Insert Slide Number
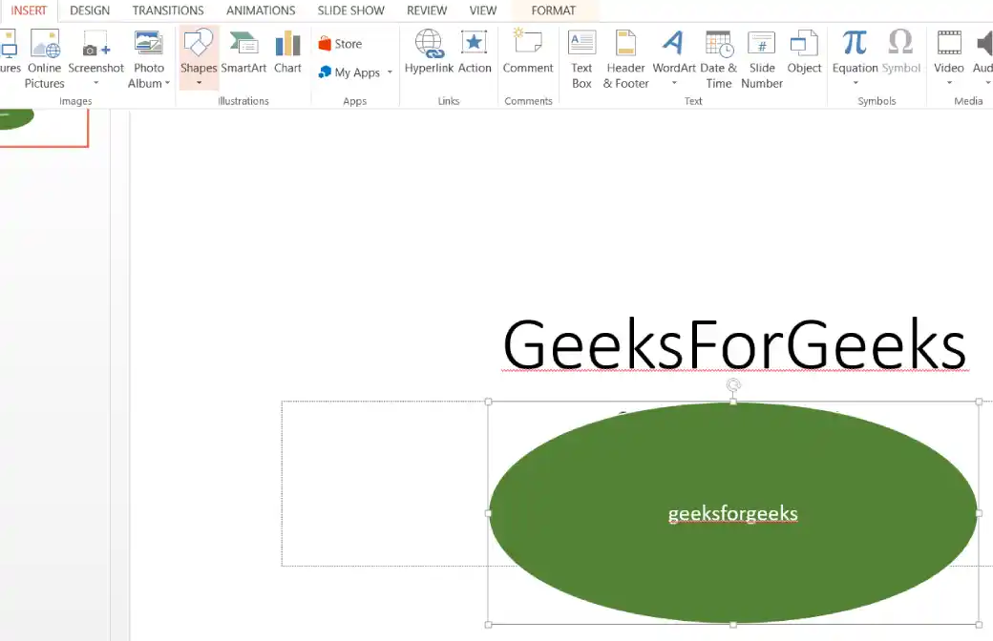 [x=762, y=59]
